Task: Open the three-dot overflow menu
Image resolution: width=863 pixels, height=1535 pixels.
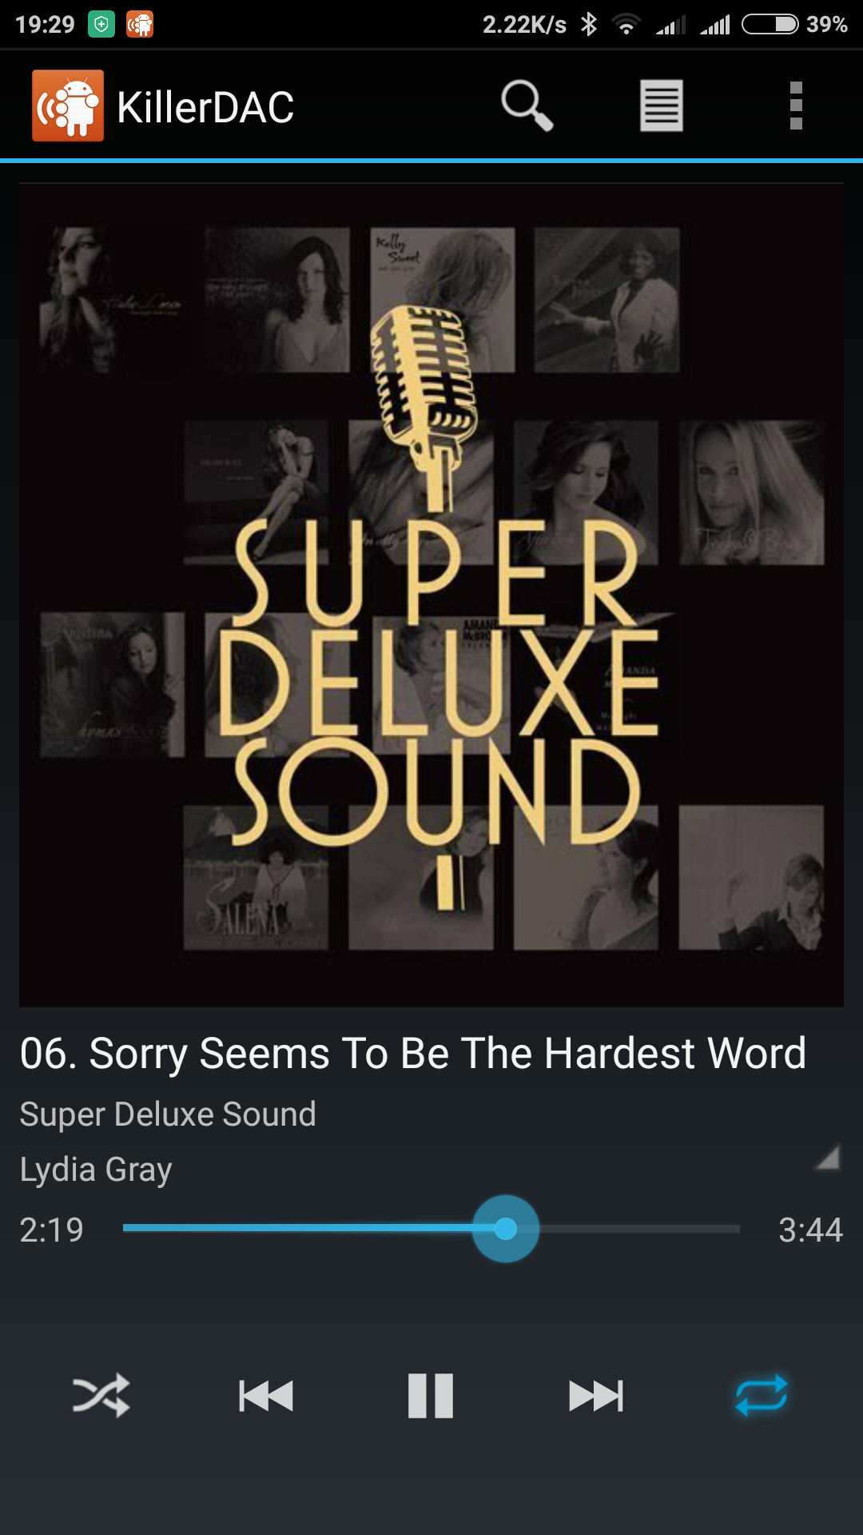Action: (796, 105)
